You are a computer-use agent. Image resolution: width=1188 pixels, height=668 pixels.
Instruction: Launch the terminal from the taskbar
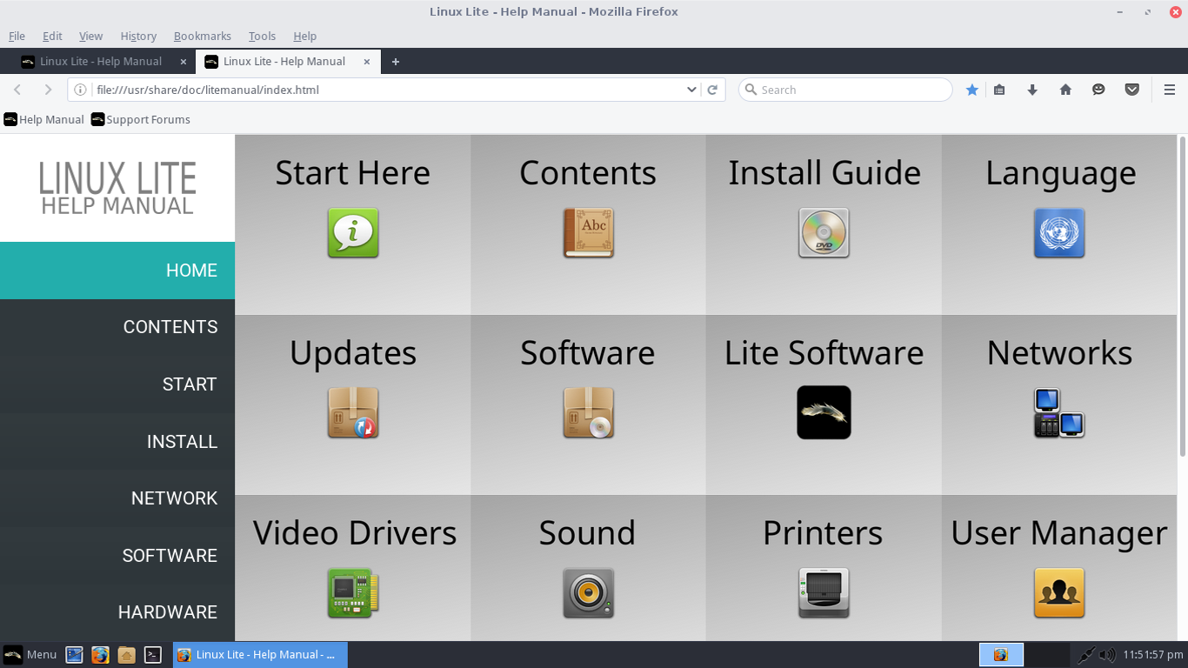coord(152,654)
